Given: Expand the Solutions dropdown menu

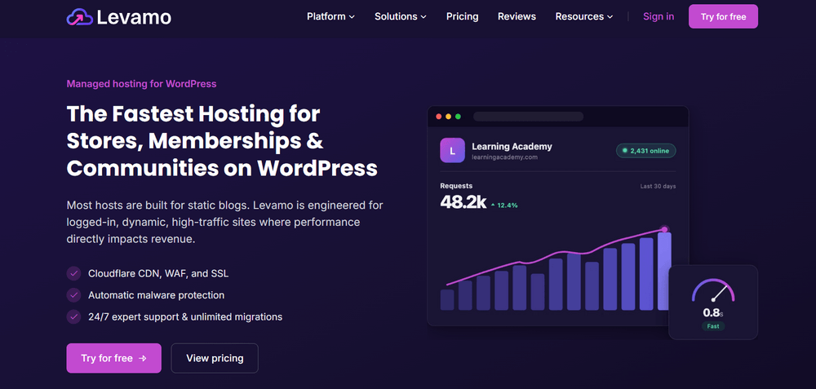Looking at the screenshot, I should tap(401, 16).
